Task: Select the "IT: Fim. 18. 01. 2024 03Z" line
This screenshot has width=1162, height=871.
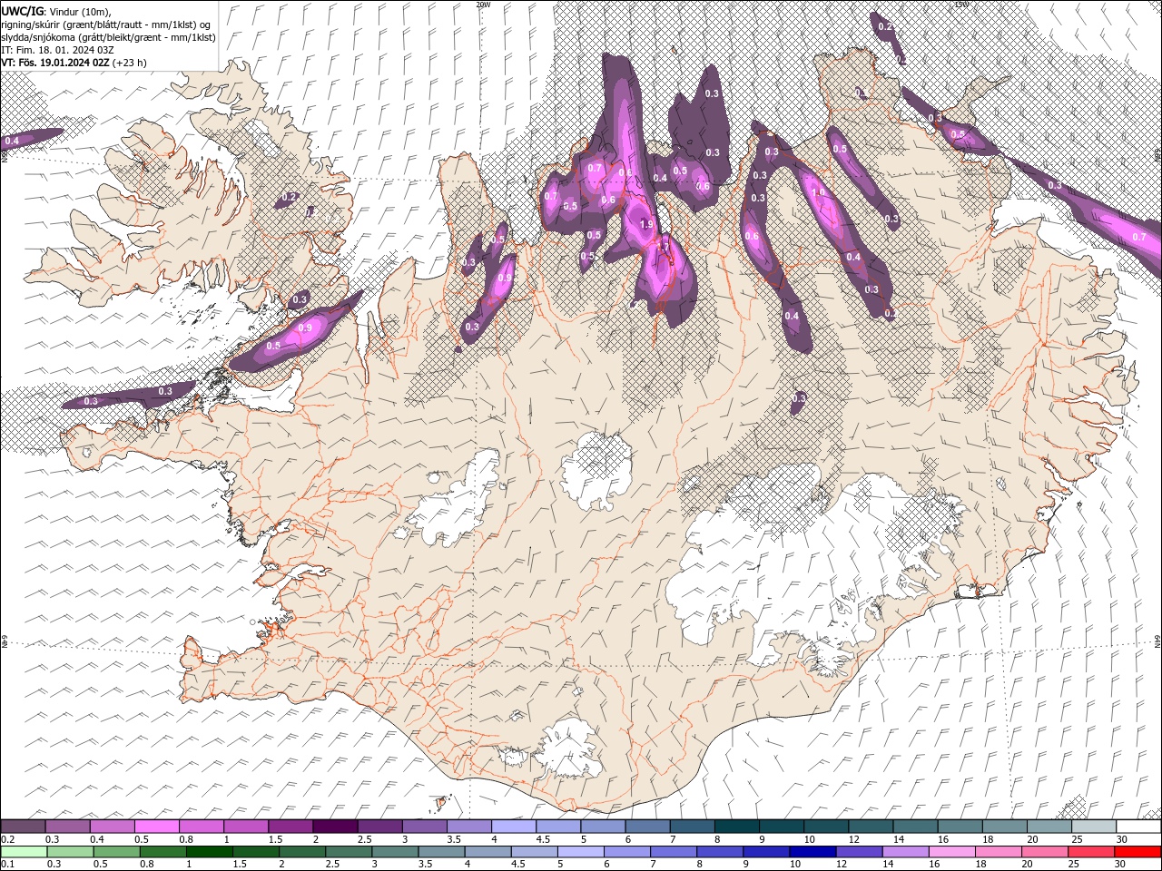Action: (x=57, y=50)
